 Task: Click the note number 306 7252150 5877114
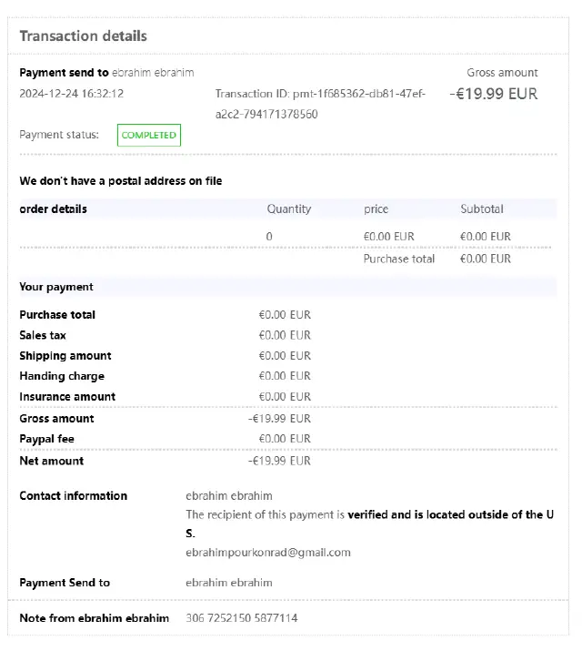(x=241, y=619)
